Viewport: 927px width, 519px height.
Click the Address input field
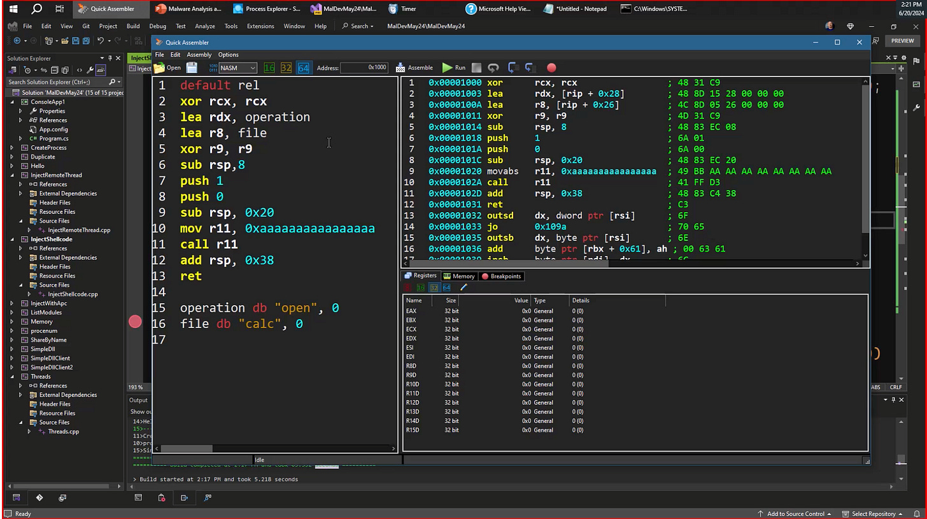tap(364, 68)
